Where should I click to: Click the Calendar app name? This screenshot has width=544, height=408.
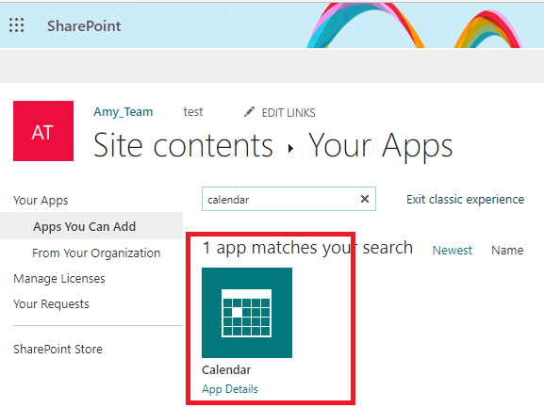coord(226,370)
